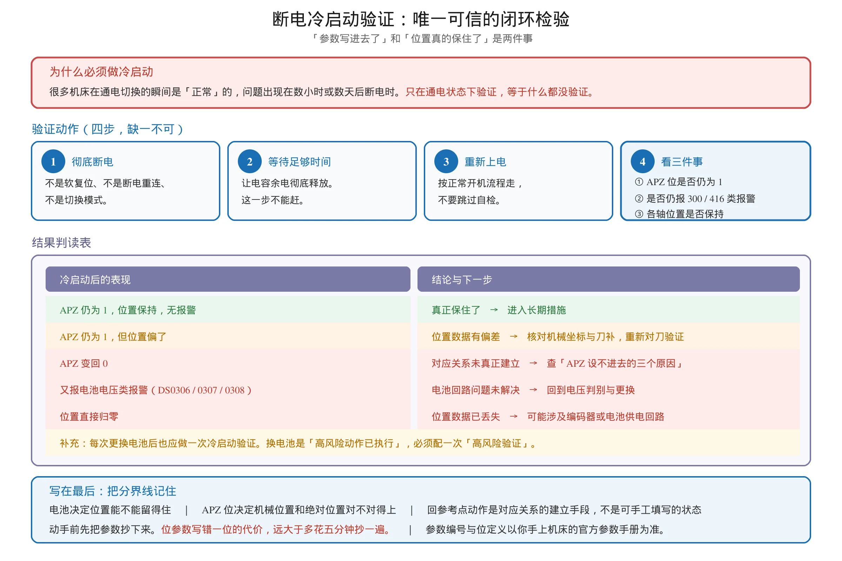This screenshot has height=561, width=842.
Task: Click the text 不是切换模式。
Action: (76, 200)
